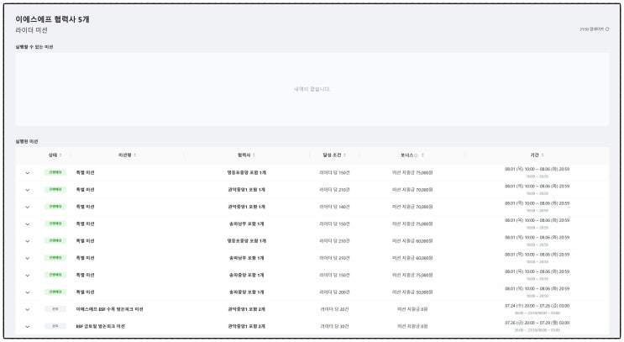Click the 보너스 column header label
The image size is (624, 342).
pos(406,155)
